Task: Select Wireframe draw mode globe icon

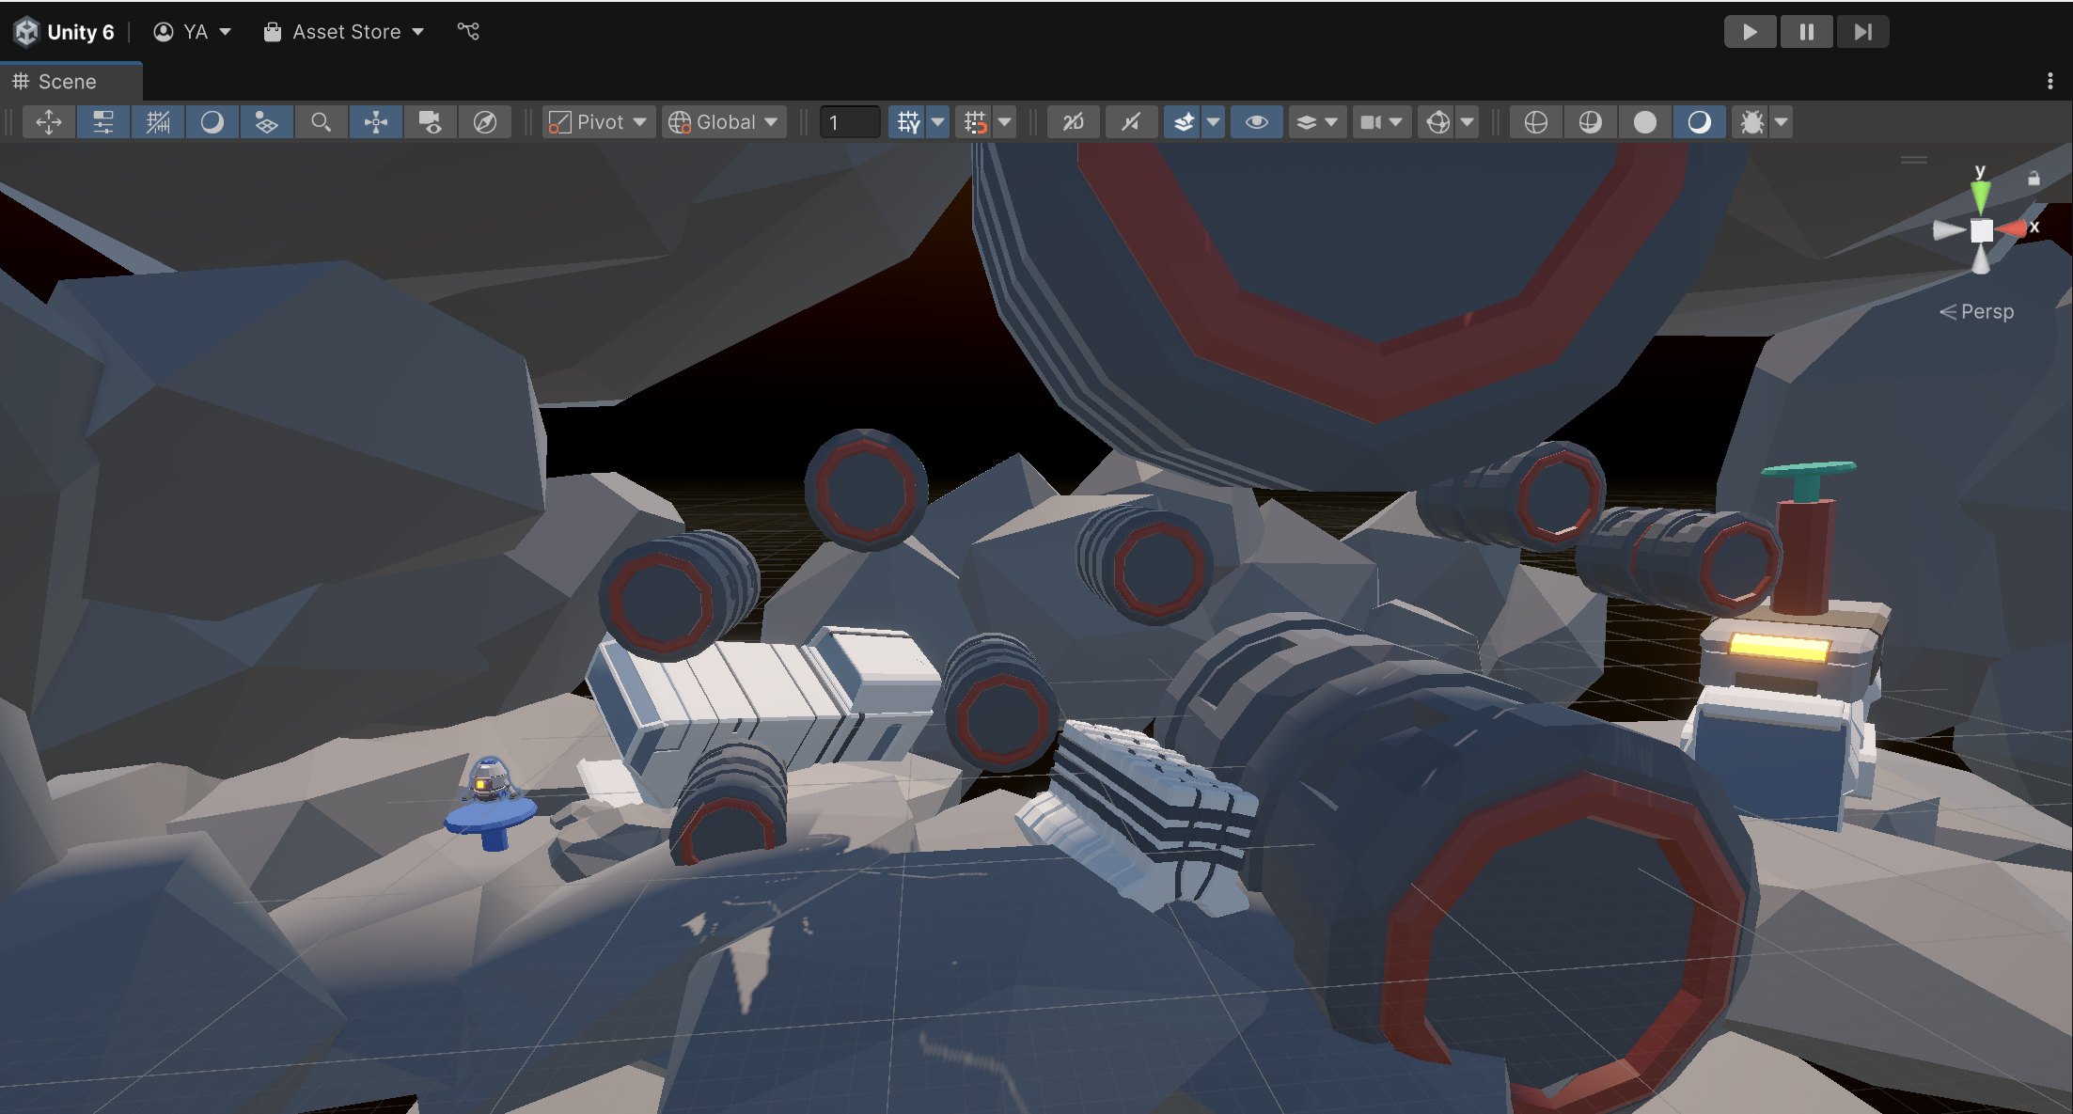Action: coord(1535,122)
